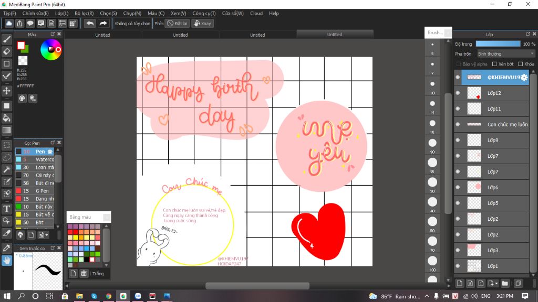Open the add brush dropdown menu

(43, 235)
